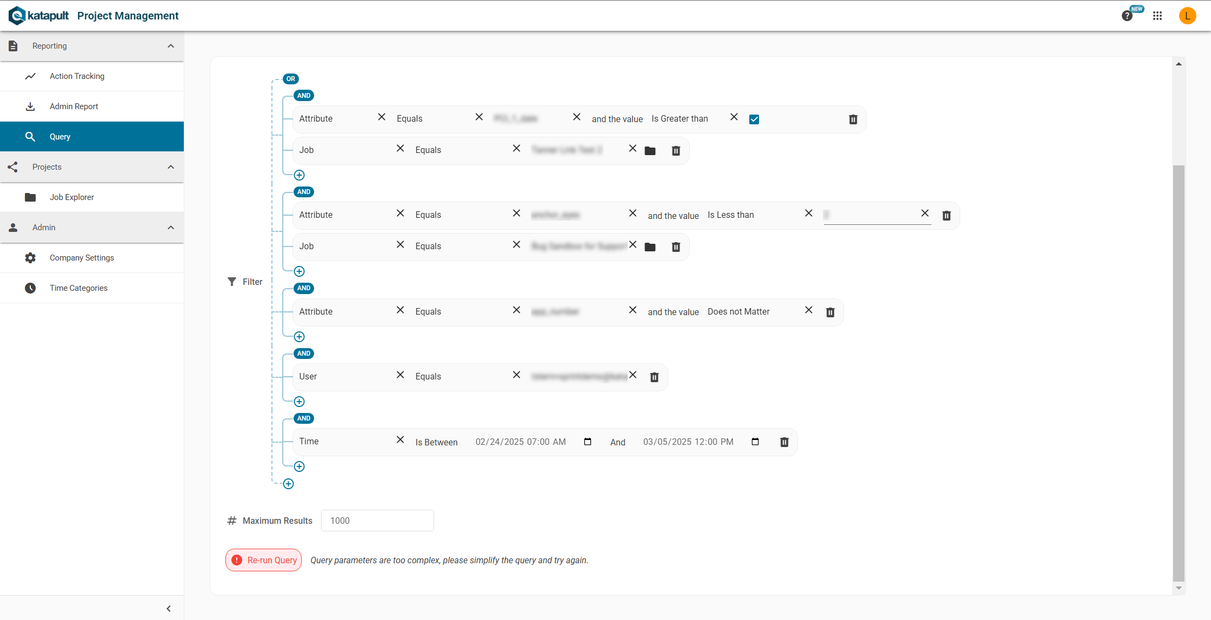This screenshot has height=620, width=1211.
Task: Open the user account avatar L
Action: [x=1187, y=16]
